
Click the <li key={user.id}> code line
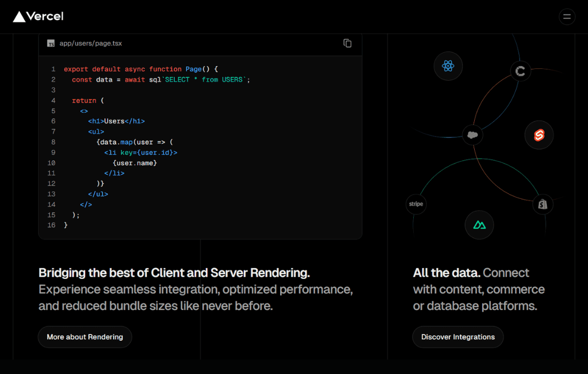pos(141,152)
